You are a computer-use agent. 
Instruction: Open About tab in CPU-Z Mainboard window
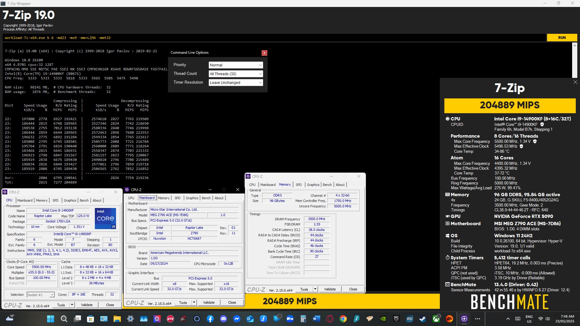[219, 198]
